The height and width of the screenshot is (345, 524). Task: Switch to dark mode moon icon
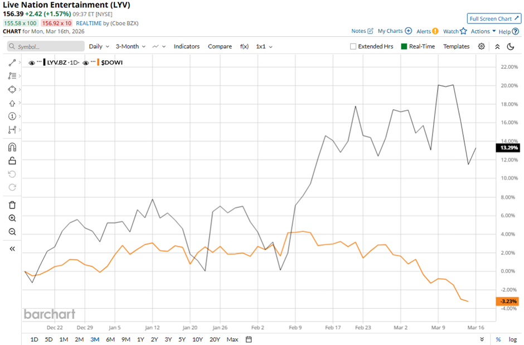[x=511, y=46]
